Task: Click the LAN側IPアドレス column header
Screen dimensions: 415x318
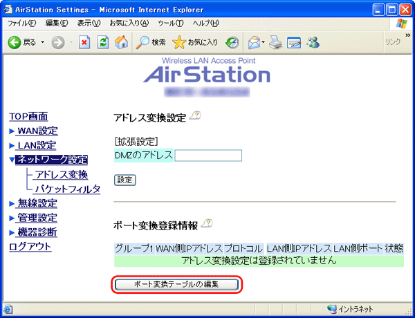Action: pos(299,249)
